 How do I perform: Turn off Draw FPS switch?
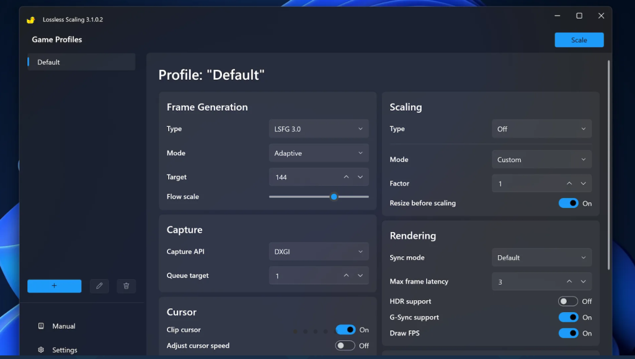(x=568, y=333)
